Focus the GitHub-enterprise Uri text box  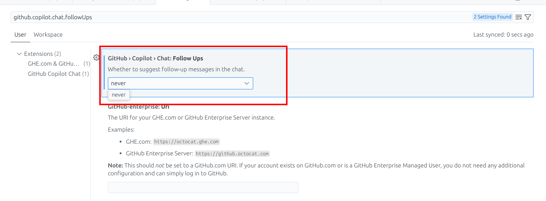203,187
